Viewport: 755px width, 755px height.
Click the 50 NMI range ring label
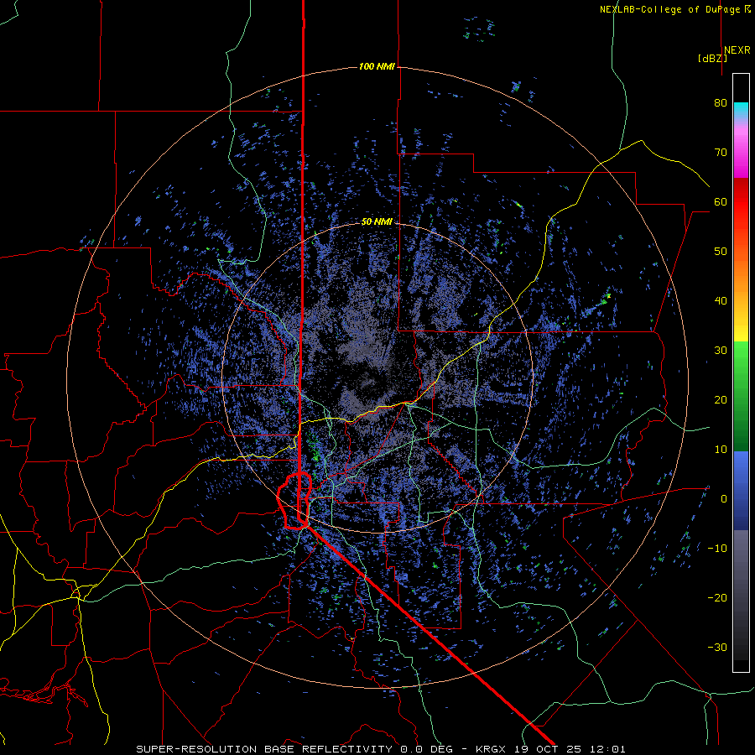pyautogui.click(x=377, y=221)
